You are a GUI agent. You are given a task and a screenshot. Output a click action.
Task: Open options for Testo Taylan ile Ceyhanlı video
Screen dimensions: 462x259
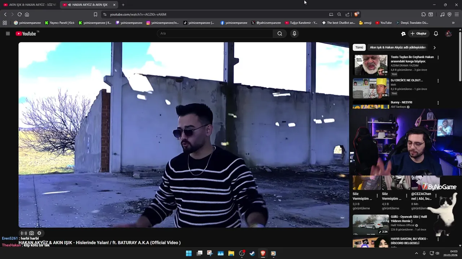click(x=438, y=58)
